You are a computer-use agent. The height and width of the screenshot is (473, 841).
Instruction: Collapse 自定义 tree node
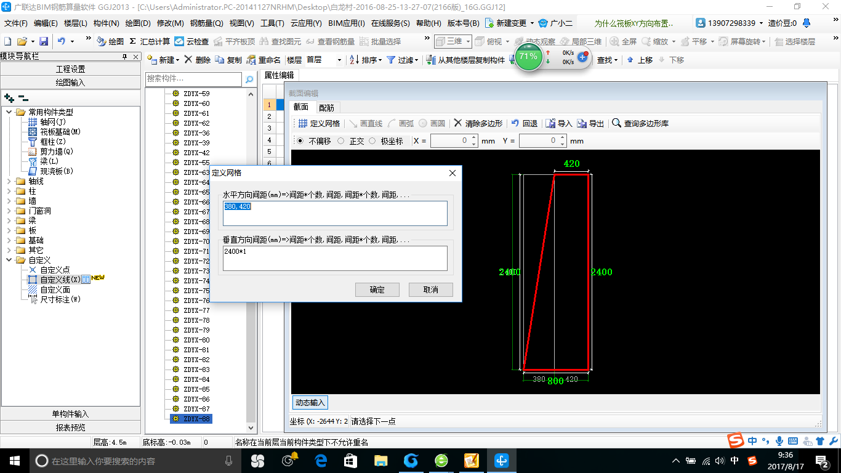pos(9,260)
